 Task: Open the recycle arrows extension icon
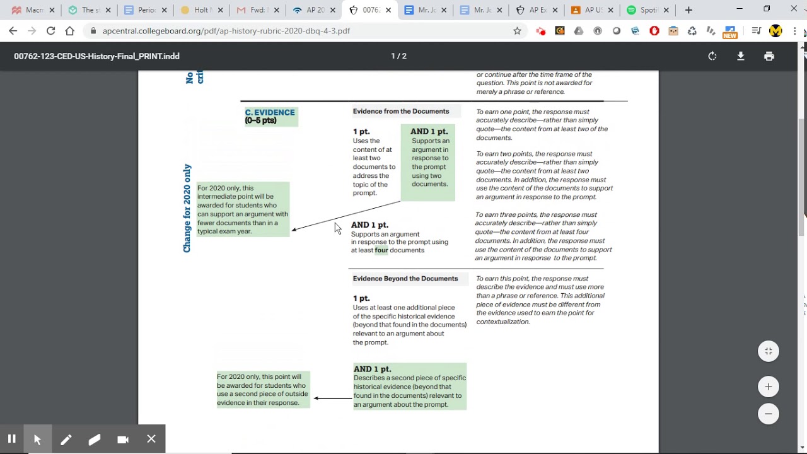pyautogui.click(x=692, y=31)
